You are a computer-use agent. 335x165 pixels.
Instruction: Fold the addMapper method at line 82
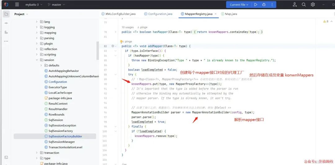116,46
